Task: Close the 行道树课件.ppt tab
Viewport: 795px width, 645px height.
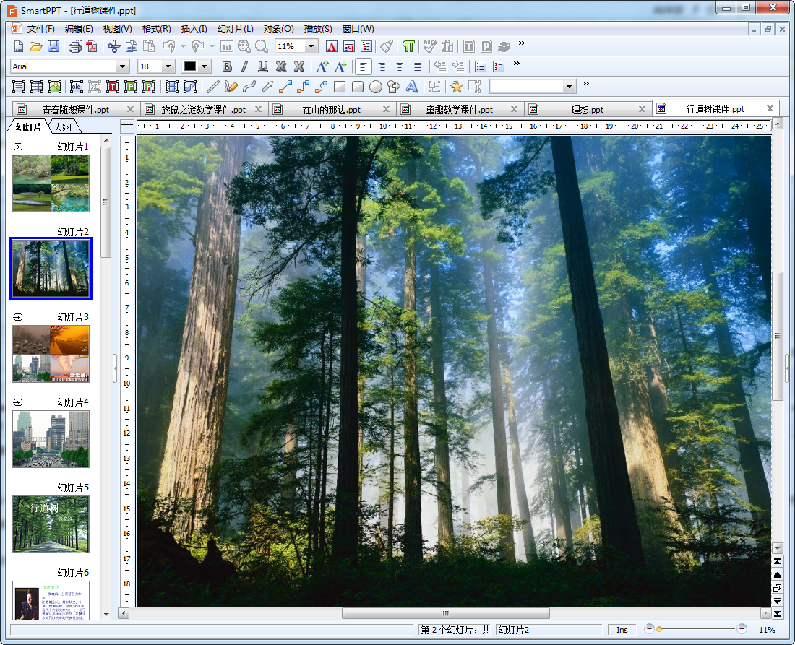Action: (x=770, y=108)
